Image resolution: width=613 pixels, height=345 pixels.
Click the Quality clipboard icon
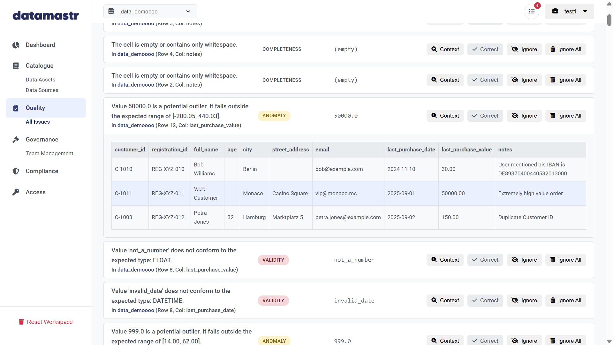[16, 108]
